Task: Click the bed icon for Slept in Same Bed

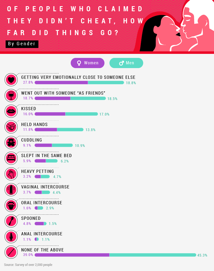Action: (x=11, y=158)
